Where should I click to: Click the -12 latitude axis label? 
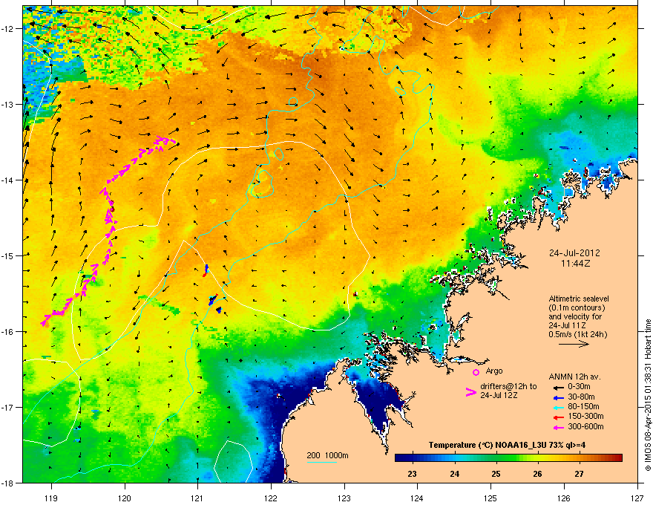coord(8,29)
